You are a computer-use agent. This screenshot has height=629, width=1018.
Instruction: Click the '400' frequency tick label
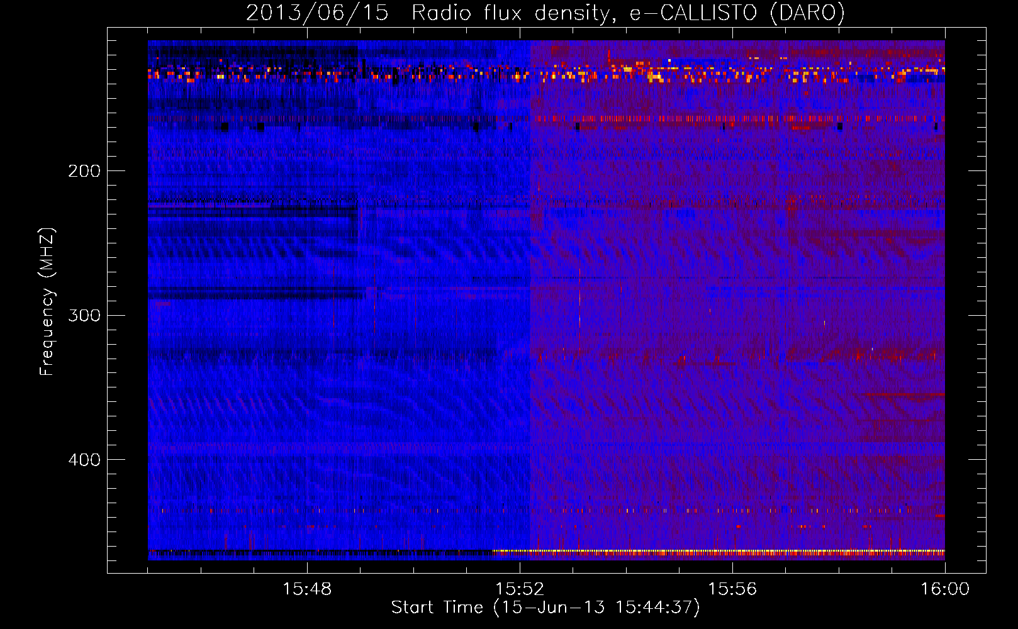tap(84, 460)
